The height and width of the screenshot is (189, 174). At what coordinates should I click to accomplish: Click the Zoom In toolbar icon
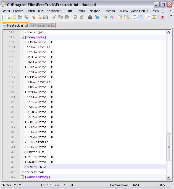pos(105,17)
